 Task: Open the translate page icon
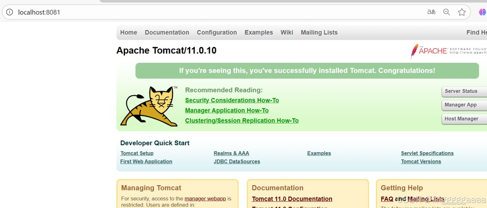[431, 12]
